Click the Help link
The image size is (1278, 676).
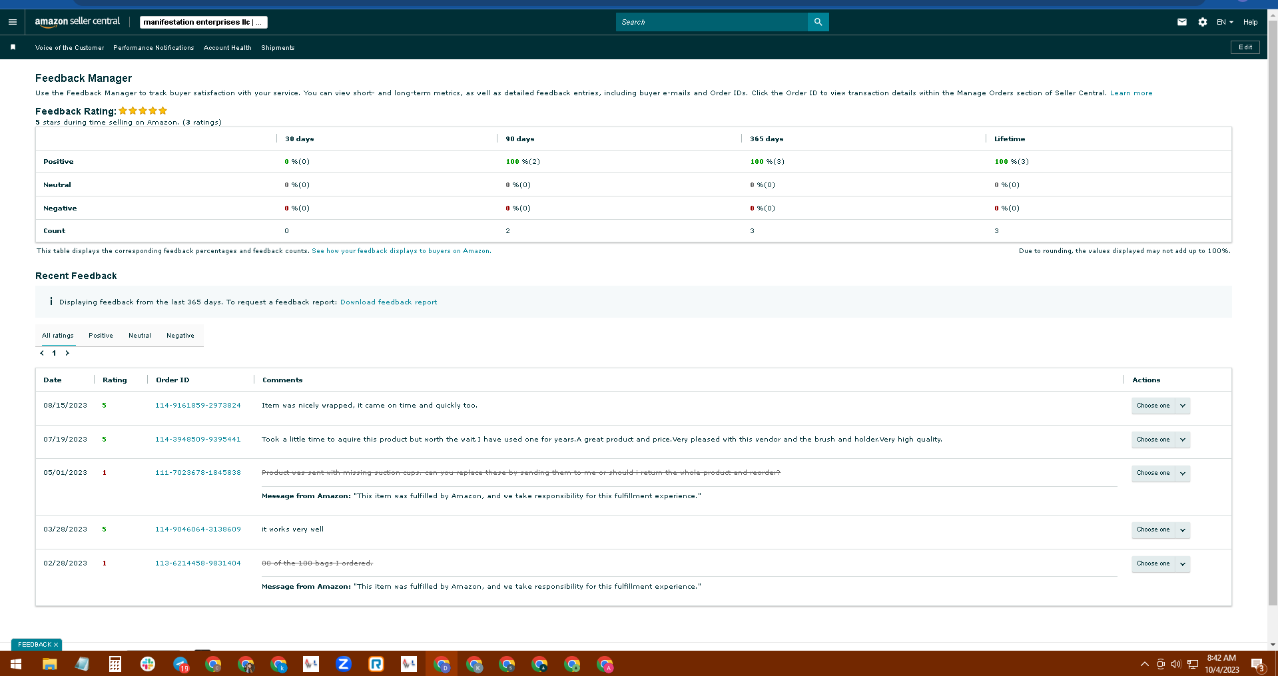1251,22
